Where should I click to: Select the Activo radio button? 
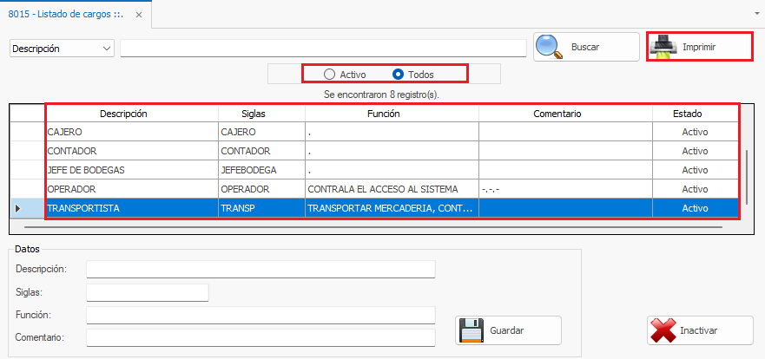pyautogui.click(x=329, y=75)
